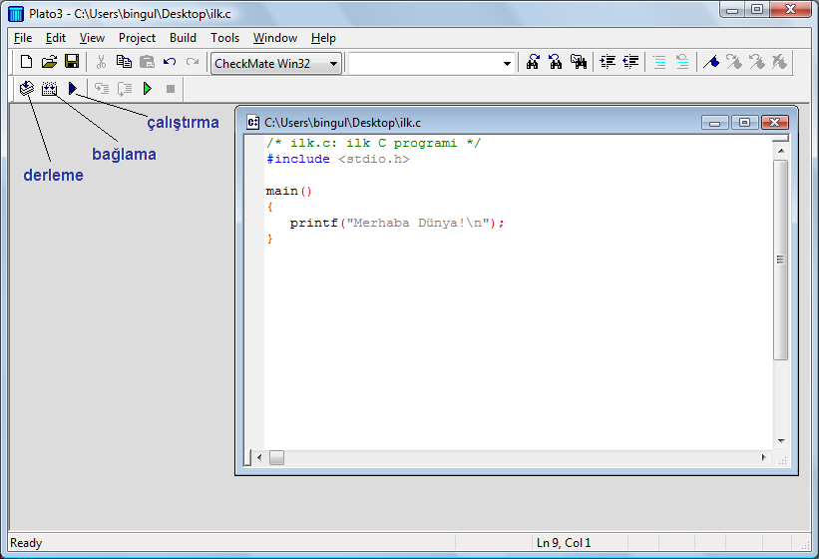Copy selection using the Copy icon
819x559 pixels.
[124, 62]
